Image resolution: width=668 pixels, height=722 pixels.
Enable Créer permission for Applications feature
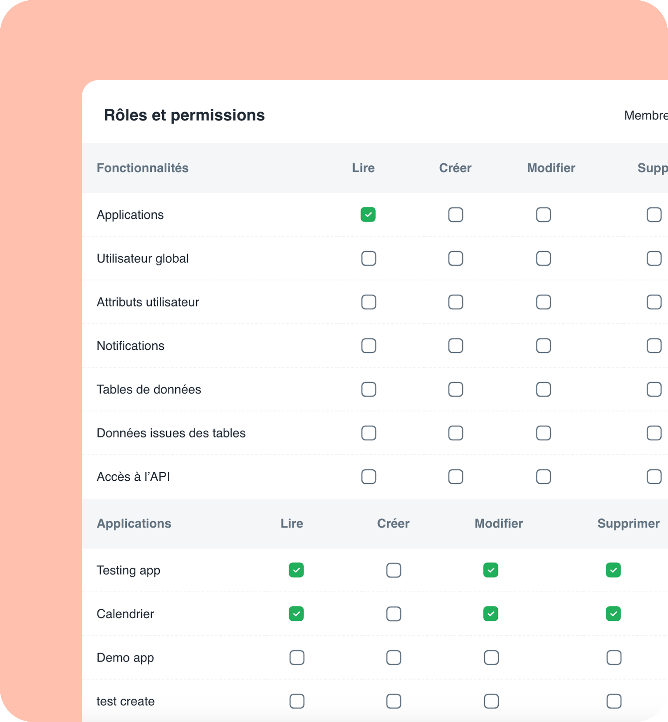(455, 214)
